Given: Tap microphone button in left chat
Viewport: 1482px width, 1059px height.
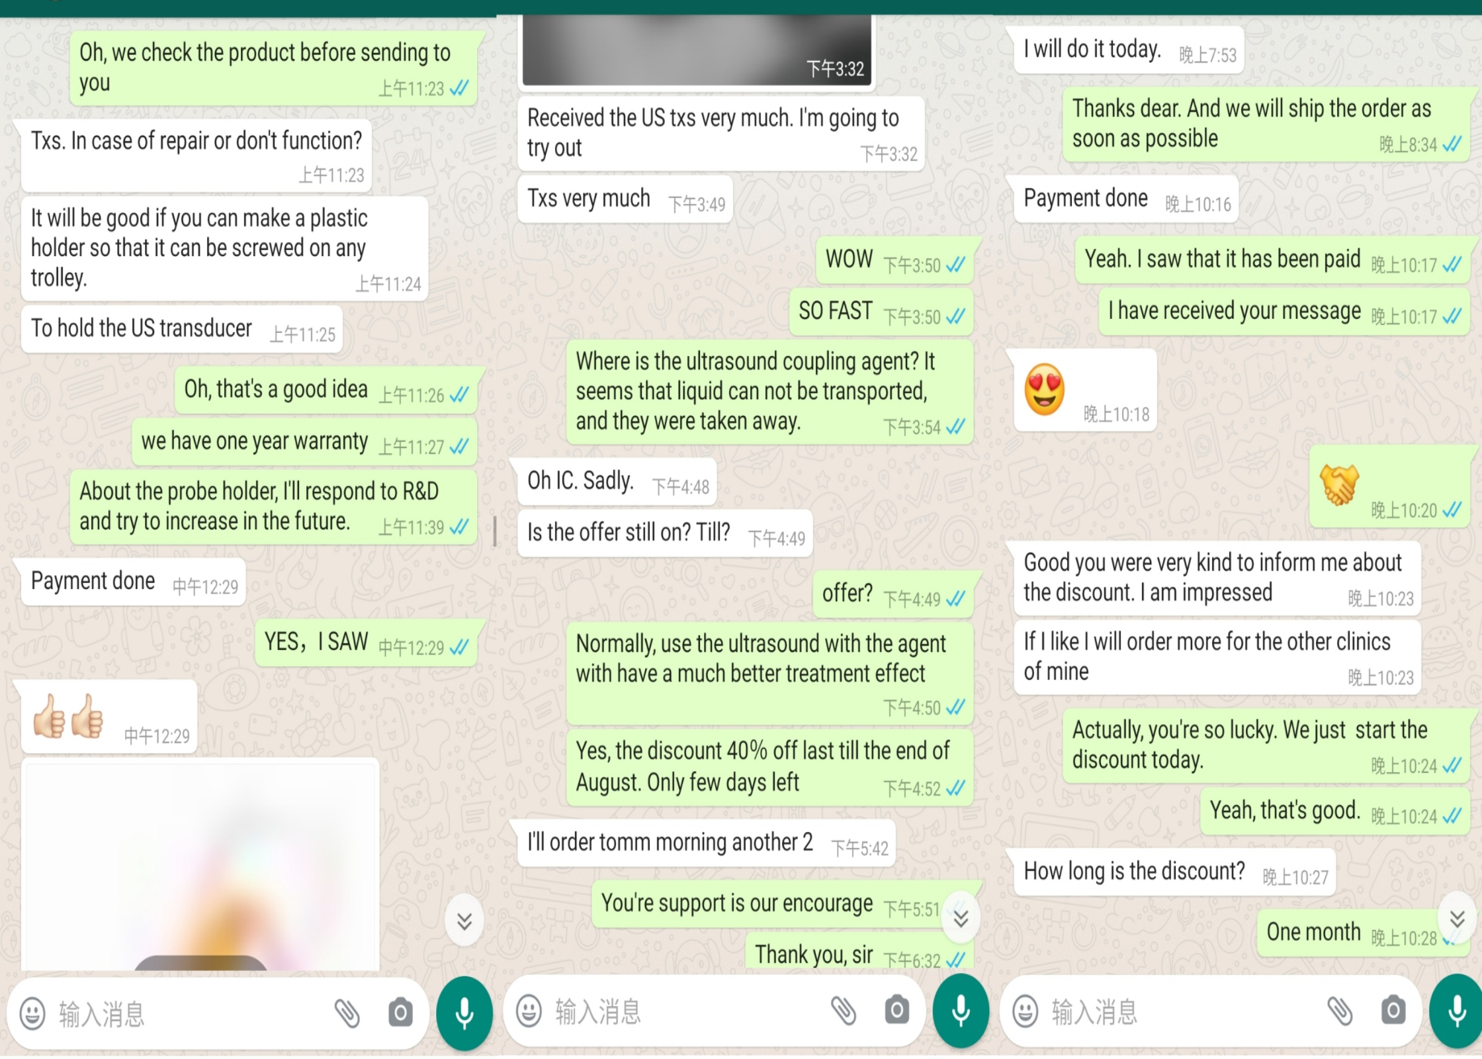Looking at the screenshot, I should 464,1013.
